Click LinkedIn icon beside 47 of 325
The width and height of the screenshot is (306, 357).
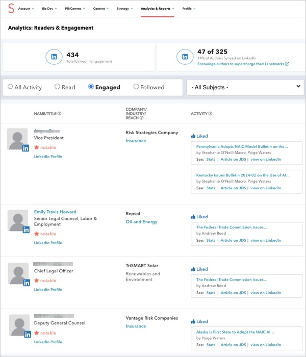click(185, 57)
